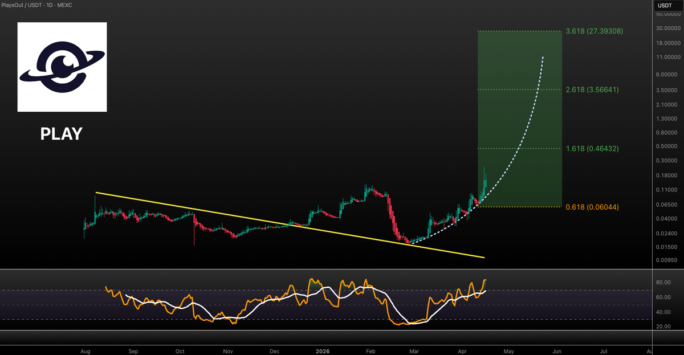Click the 80.00 level on RSI scale

coord(662,283)
